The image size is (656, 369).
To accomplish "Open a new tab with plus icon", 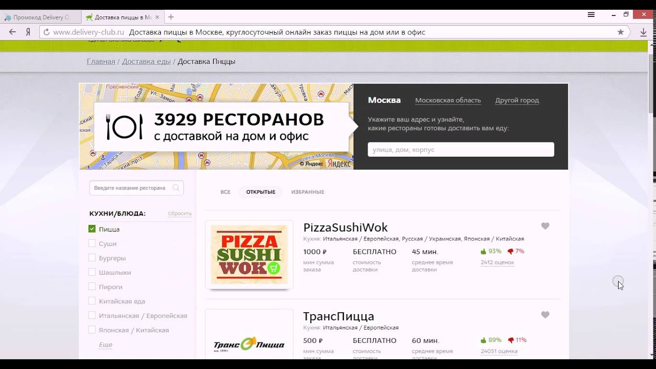I will pos(171,17).
